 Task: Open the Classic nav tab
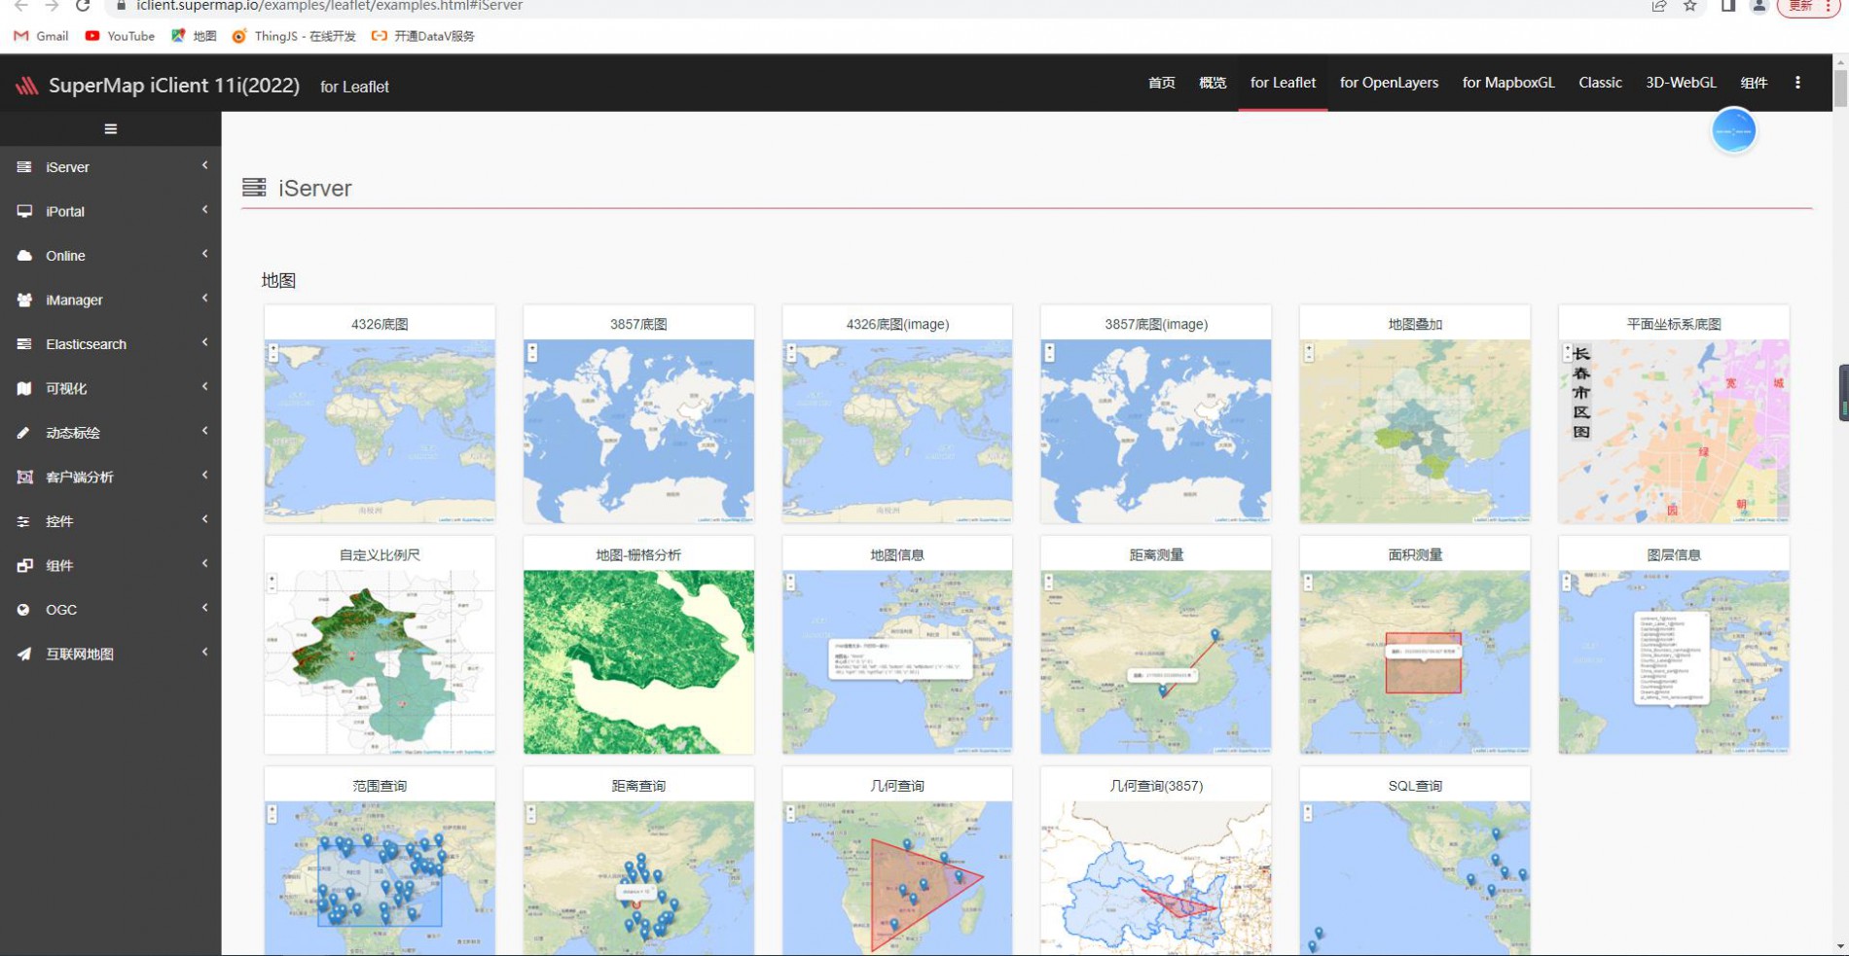pyautogui.click(x=1600, y=83)
